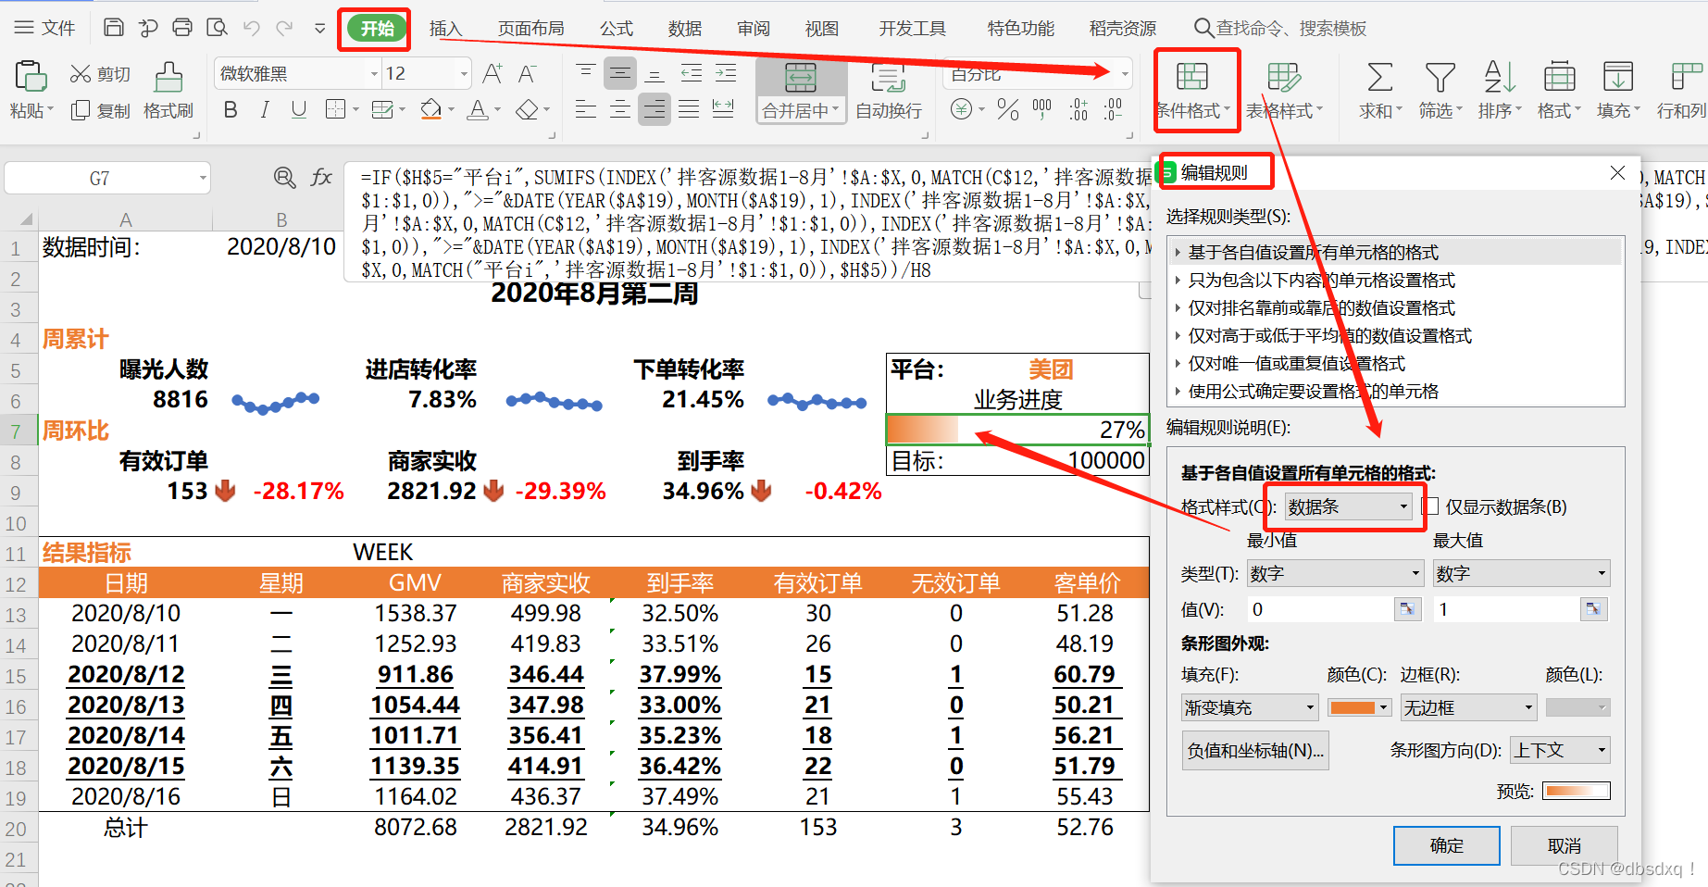The width and height of the screenshot is (1708, 887).
Task: Decrease font size with the smaller A icon
Action: click(x=528, y=73)
